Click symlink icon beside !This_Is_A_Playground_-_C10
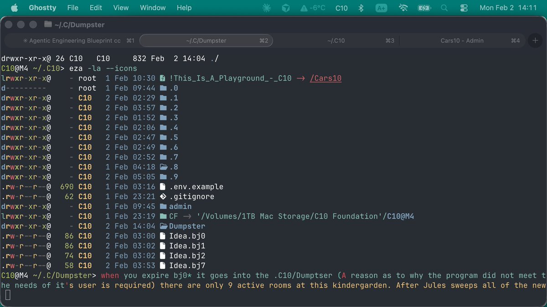 point(163,78)
